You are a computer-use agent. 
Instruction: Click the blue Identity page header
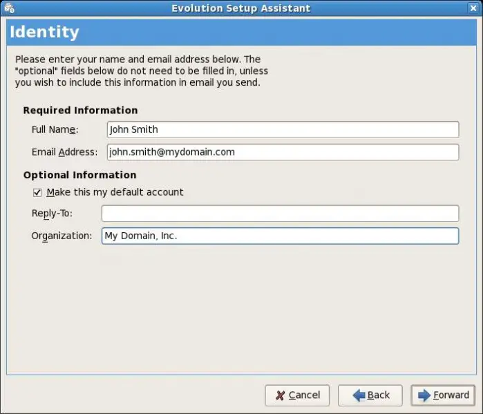241,32
